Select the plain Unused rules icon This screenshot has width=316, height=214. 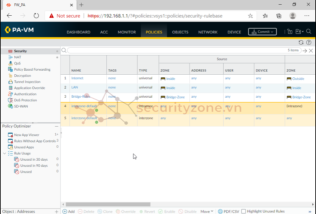tap(17, 172)
